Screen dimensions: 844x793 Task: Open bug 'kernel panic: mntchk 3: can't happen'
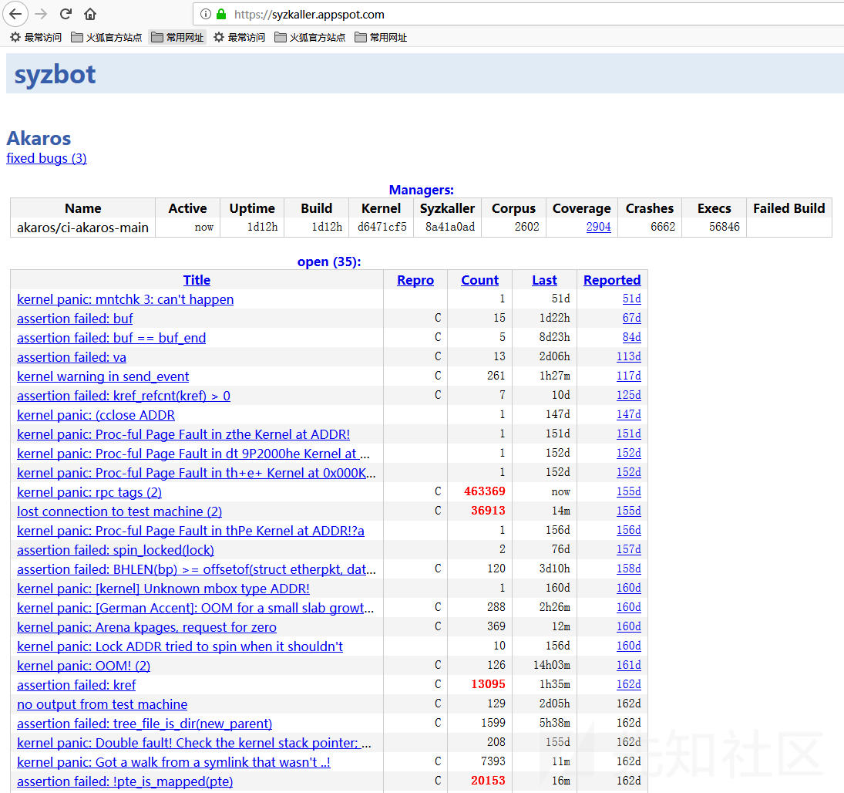[x=126, y=299]
